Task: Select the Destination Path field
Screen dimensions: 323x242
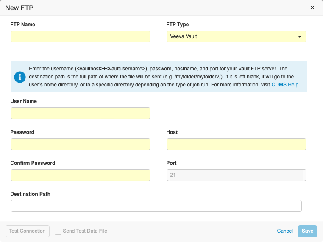Action: tap(156, 206)
